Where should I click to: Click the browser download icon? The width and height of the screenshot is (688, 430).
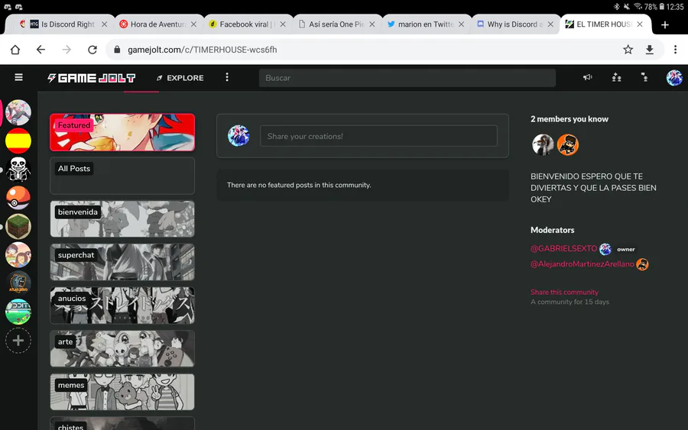[x=649, y=50]
